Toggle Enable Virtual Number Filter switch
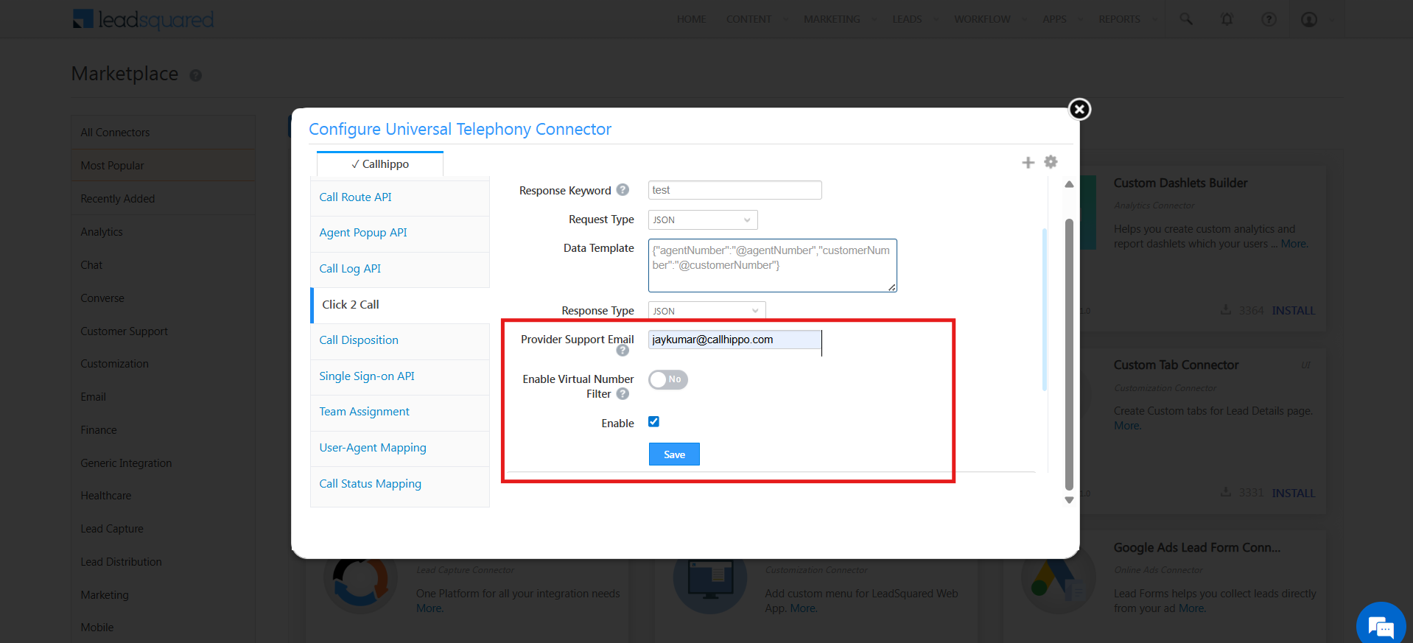This screenshot has height=643, width=1413. [668, 379]
